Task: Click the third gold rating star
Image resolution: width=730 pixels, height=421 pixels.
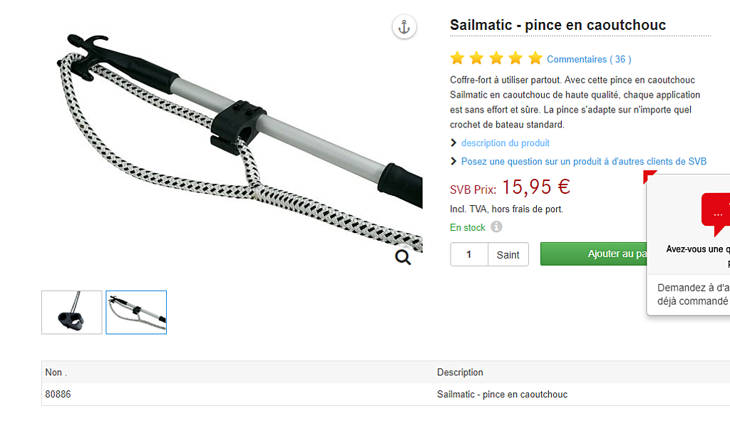Action: pos(496,58)
